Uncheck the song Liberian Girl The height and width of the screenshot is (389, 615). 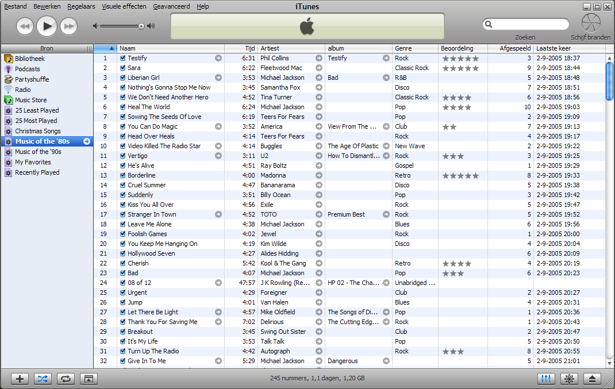(123, 78)
